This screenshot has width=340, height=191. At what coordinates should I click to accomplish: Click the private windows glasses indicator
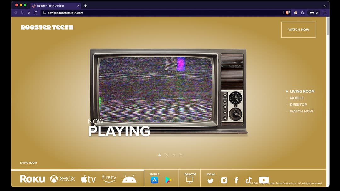tap(314, 13)
